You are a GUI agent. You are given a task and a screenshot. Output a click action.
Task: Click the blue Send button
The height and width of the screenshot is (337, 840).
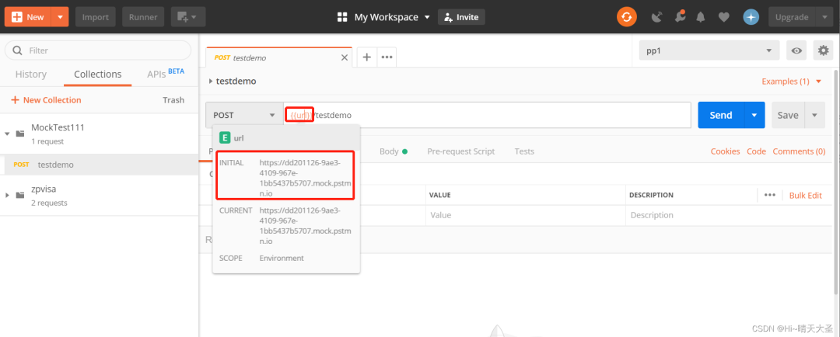(720, 115)
